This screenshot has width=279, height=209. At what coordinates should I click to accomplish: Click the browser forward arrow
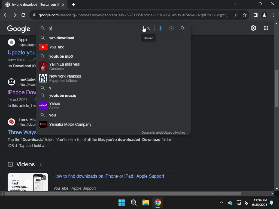pyautogui.click(x=15, y=15)
